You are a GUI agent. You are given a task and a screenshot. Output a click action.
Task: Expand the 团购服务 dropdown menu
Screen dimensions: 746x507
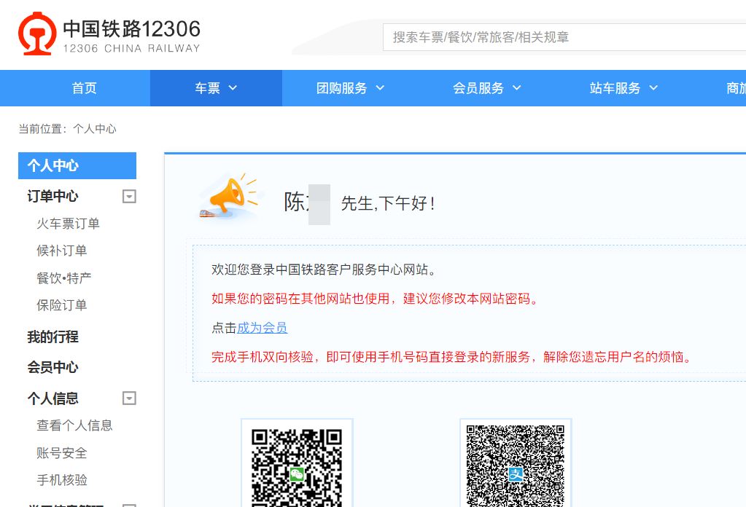click(350, 88)
